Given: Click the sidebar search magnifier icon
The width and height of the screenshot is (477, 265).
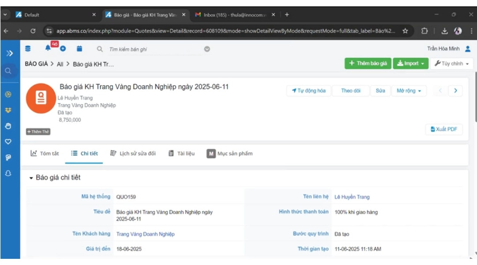Looking at the screenshot, I should point(8,71).
